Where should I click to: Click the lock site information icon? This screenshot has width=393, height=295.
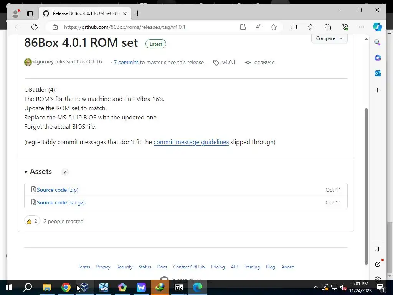click(x=55, y=27)
